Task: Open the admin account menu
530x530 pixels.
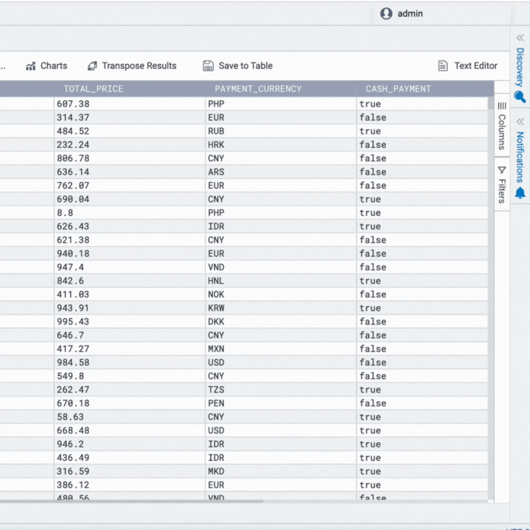Action: click(x=401, y=13)
